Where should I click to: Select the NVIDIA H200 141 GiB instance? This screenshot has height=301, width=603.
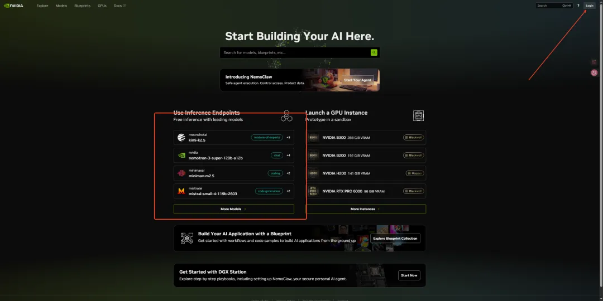(366, 173)
